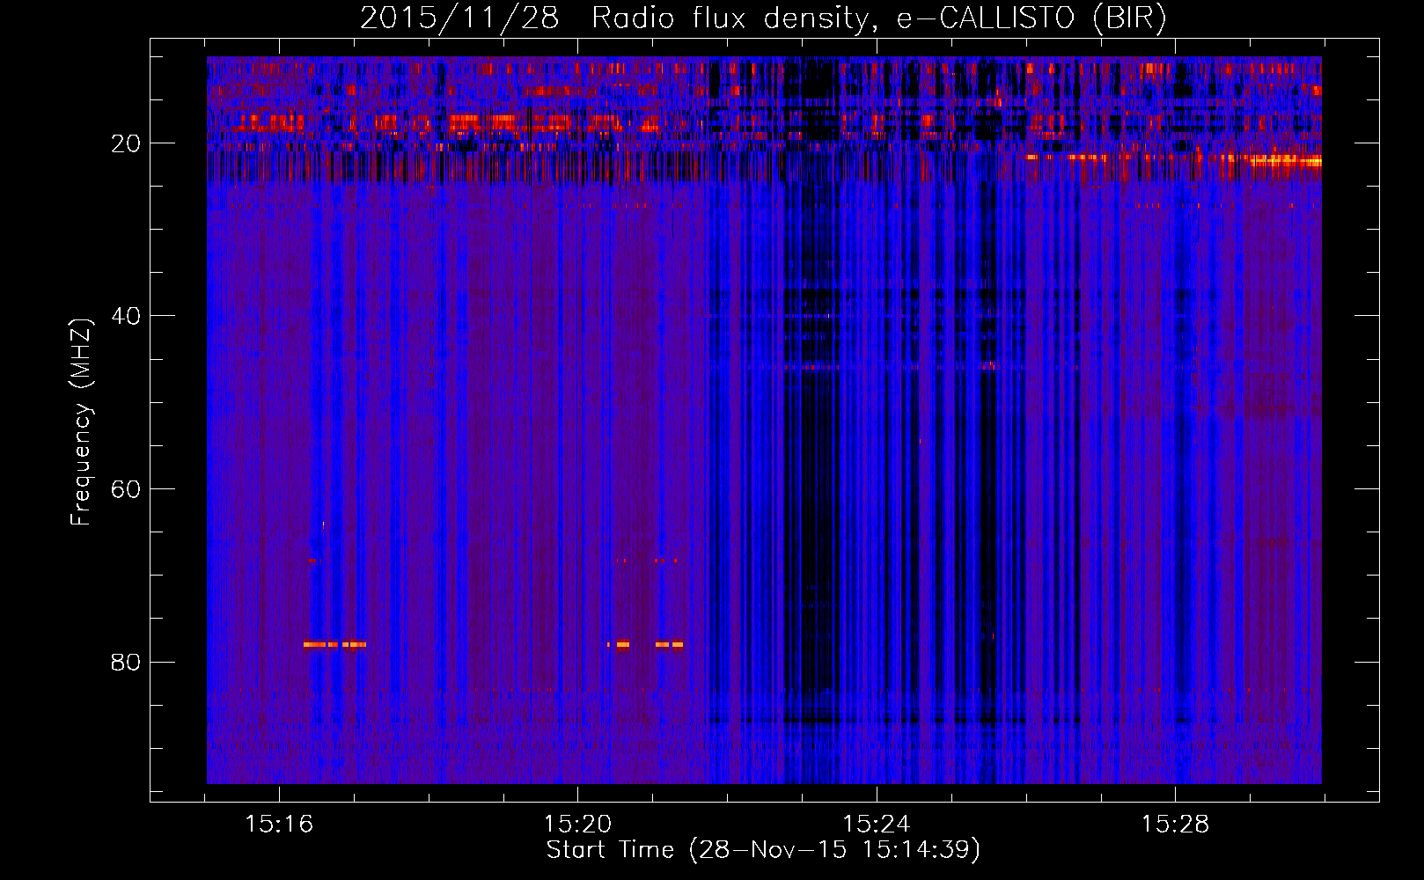This screenshot has width=1424, height=880.
Task: Click the short 78 MHz burst near 15:20:30
Action: click(620, 644)
